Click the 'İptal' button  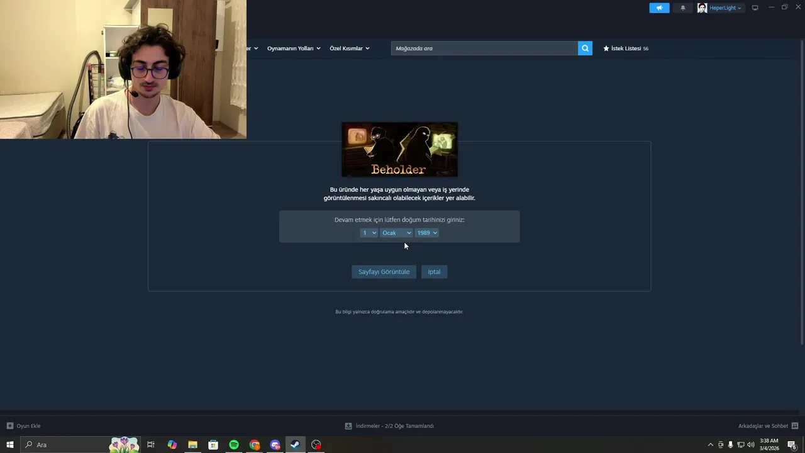point(434,272)
